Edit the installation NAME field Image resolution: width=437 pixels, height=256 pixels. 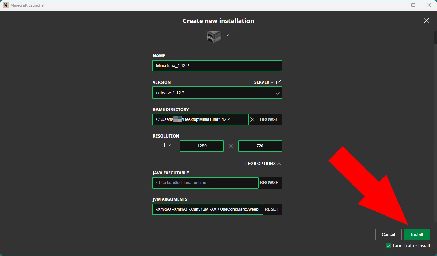[217, 66]
